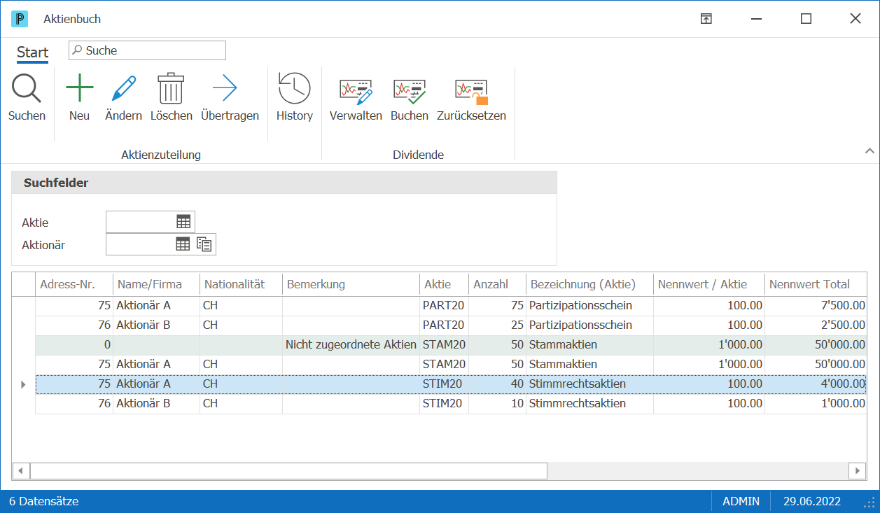
Task: Click the ribbon display options icon in title bar
Action: pos(706,19)
